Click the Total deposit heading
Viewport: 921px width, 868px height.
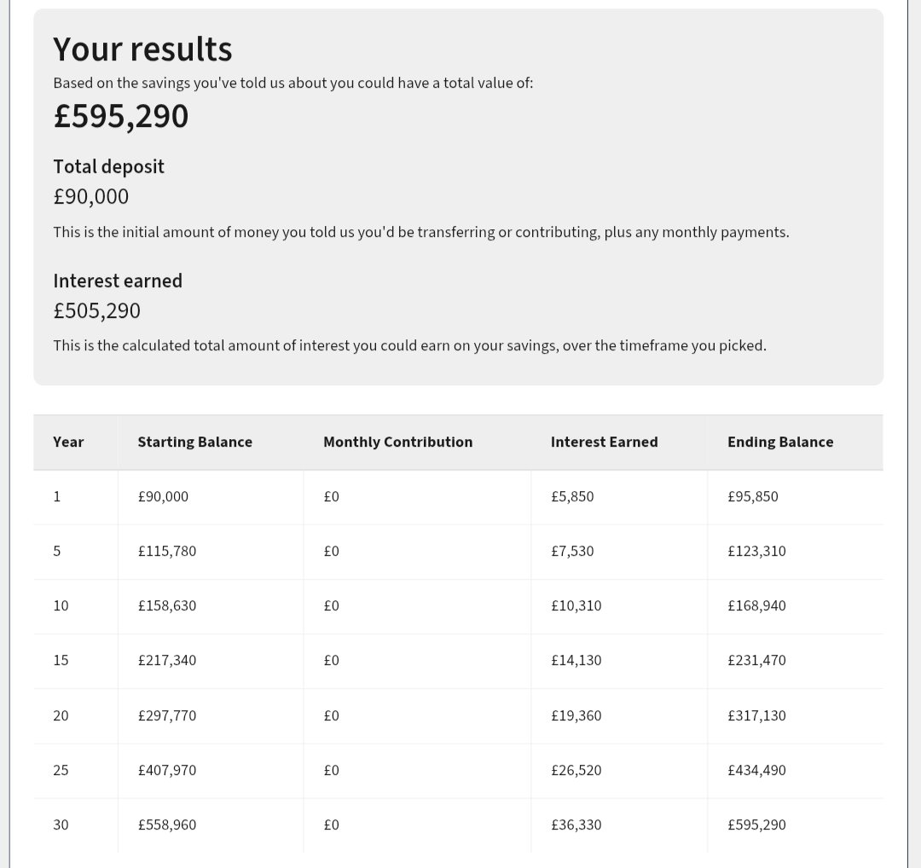pyautogui.click(x=108, y=167)
